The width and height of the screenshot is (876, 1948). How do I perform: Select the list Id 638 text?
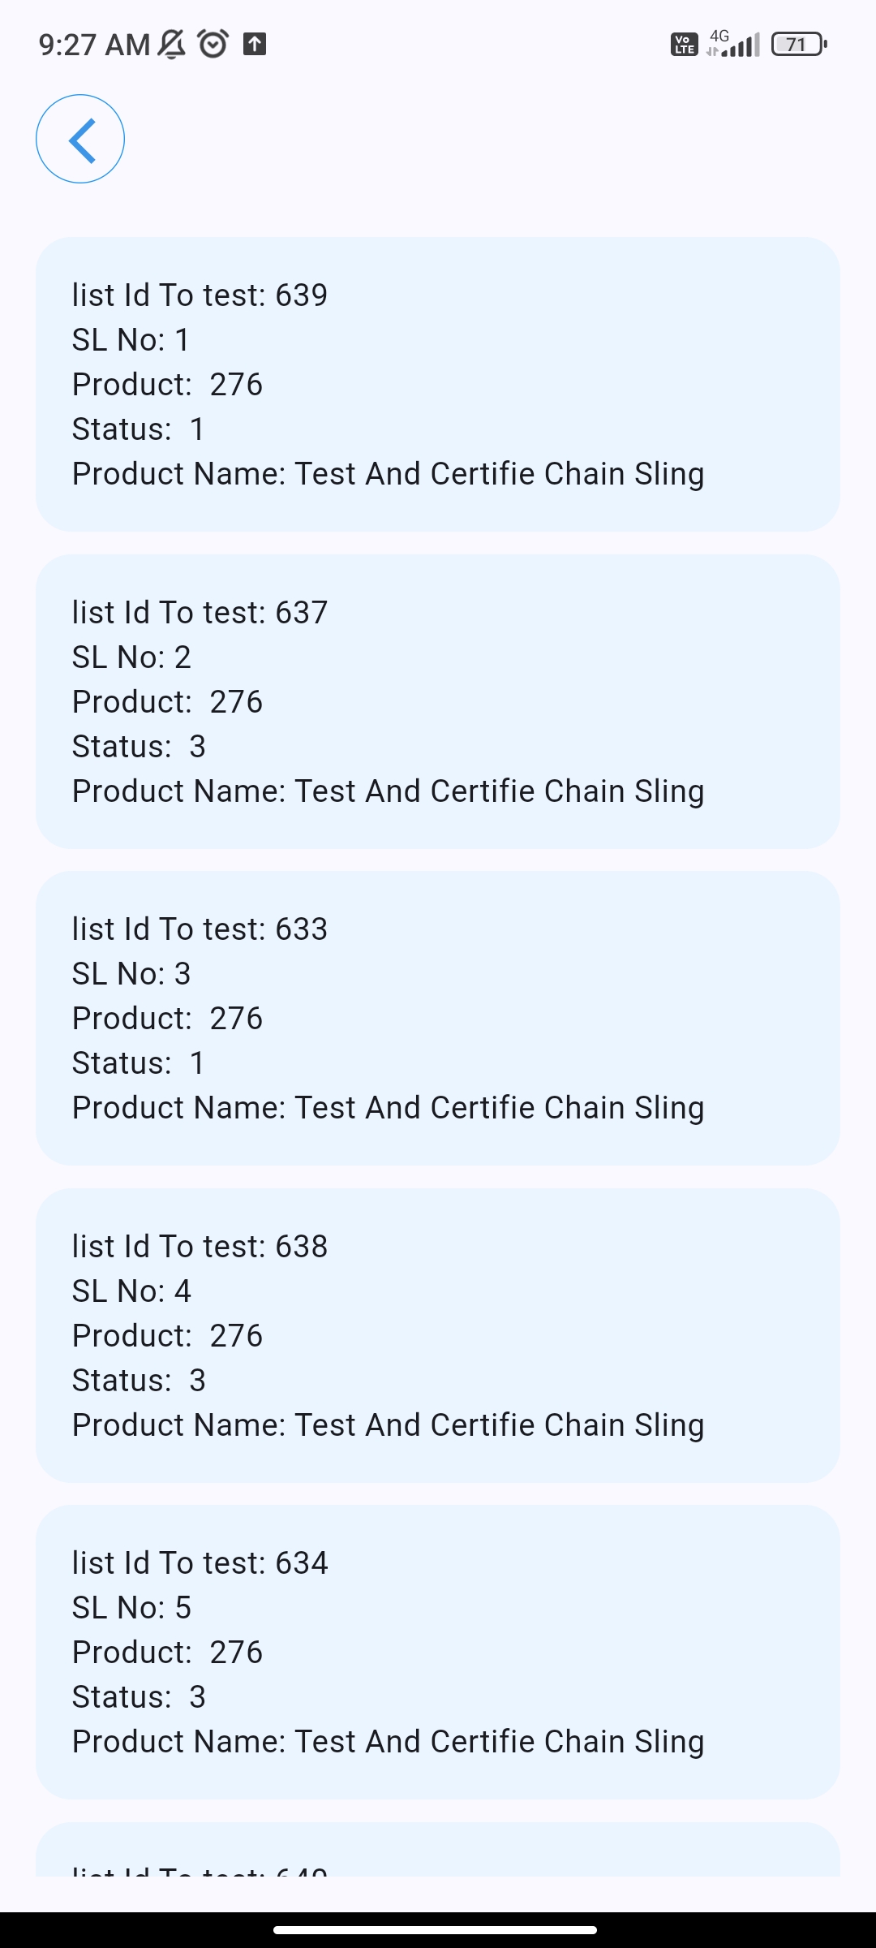point(200,1247)
